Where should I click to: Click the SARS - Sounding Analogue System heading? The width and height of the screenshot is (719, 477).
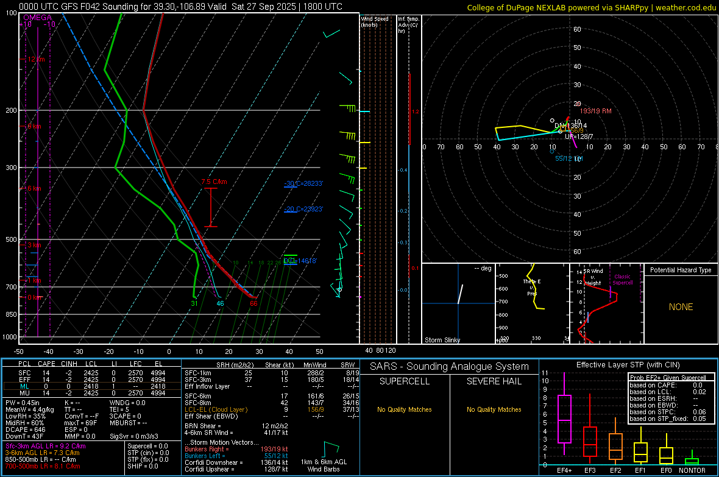pos(450,367)
